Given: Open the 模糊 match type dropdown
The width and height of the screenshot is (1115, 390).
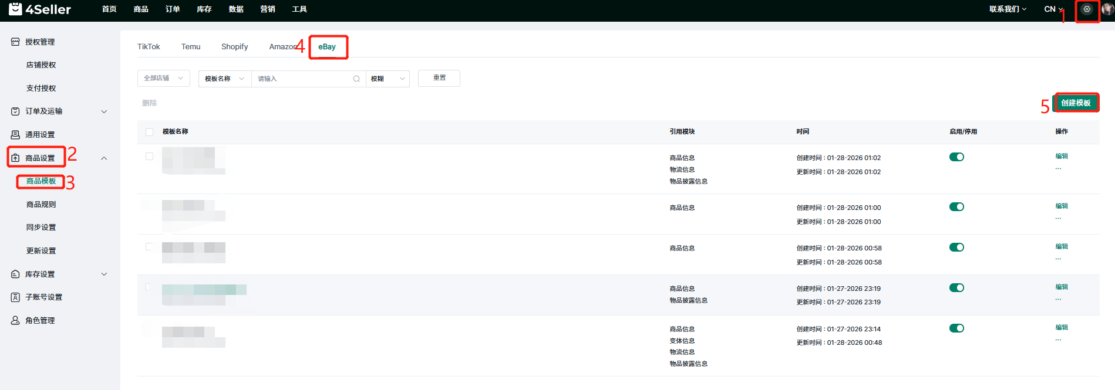Looking at the screenshot, I should (388, 79).
